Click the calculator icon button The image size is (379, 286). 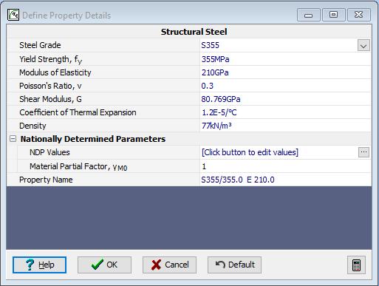coord(356,265)
